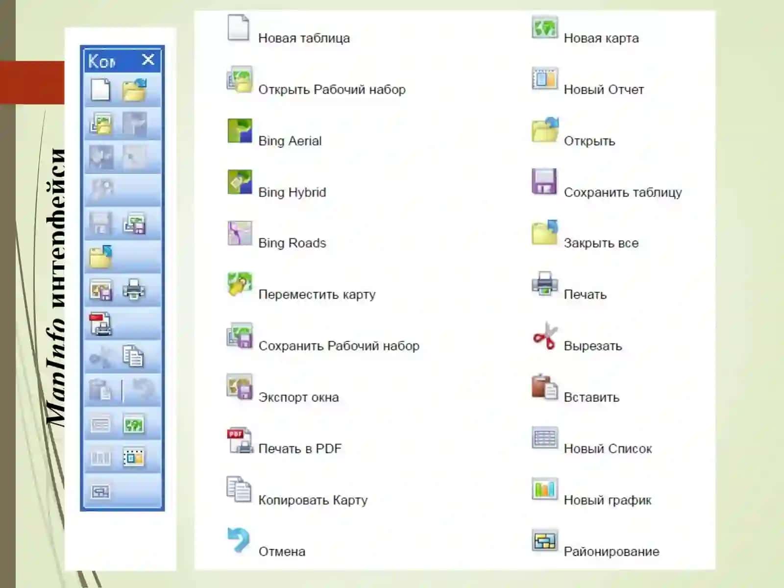Image resolution: width=784 pixels, height=588 pixels.
Task: Select greyed Bing Roads icon in Ком toolbar
Action: point(134,157)
